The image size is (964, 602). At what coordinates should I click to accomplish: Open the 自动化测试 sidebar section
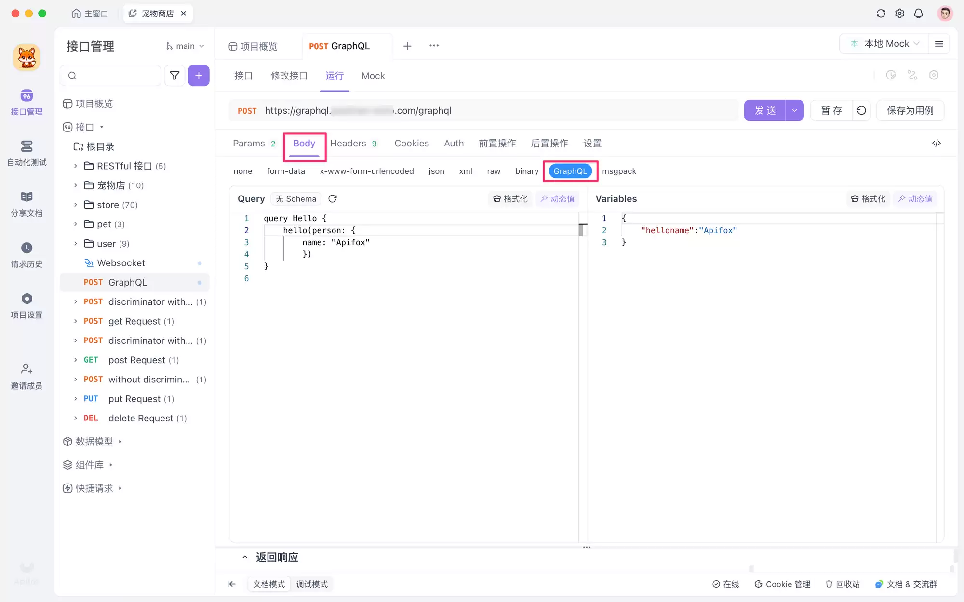tap(27, 153)
